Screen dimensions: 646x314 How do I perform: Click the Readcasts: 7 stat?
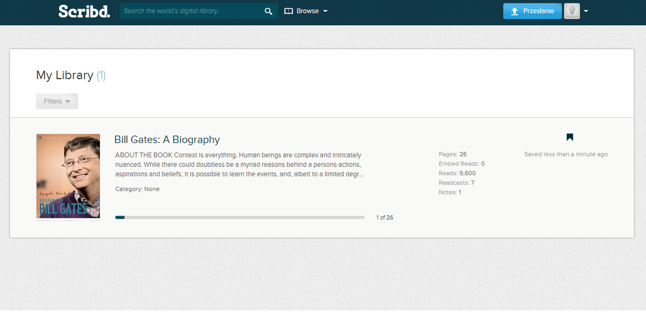pyautogui.click(x=456, y=182)
